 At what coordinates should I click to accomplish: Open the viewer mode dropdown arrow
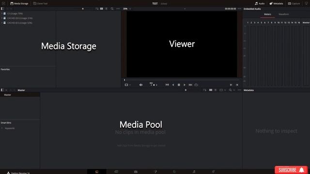(x=130, y=85)
